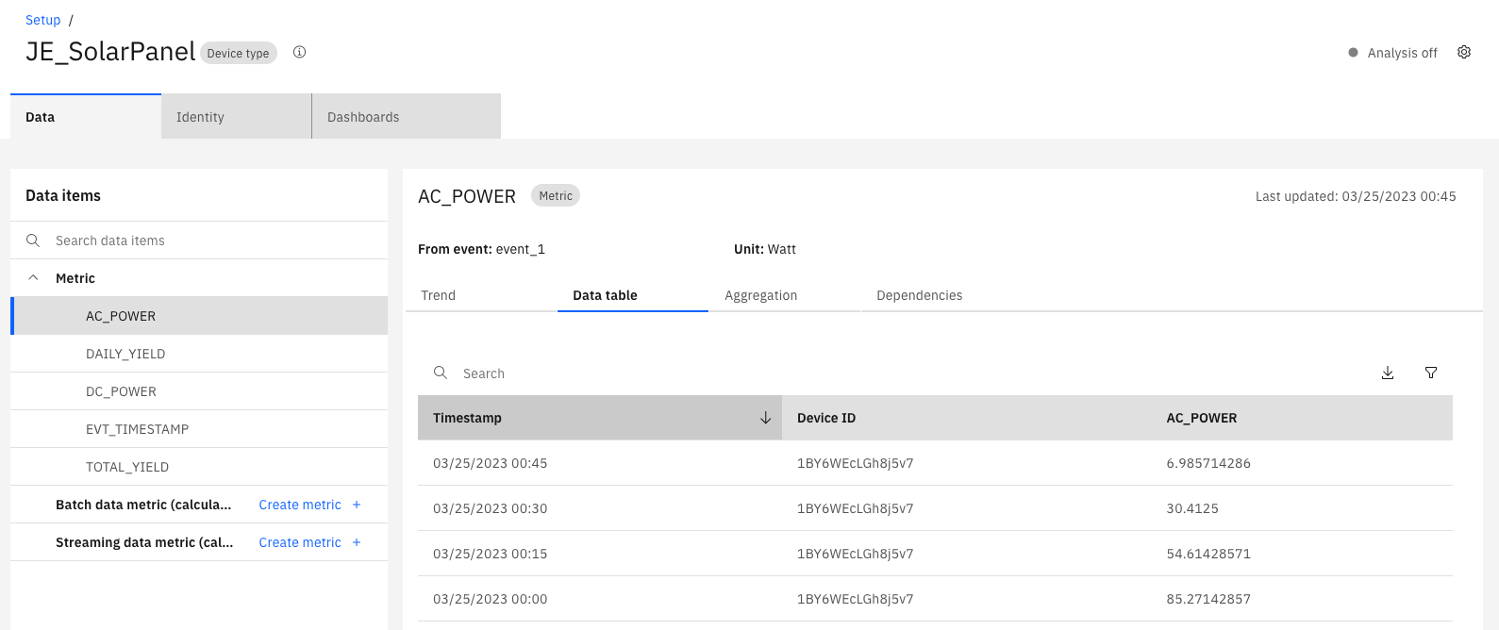Image resolution: width=1499 pixels, height=630 pixels.
Task: Click timestamp 03/25/2023 00:00 cell
Action: point(490,599)
